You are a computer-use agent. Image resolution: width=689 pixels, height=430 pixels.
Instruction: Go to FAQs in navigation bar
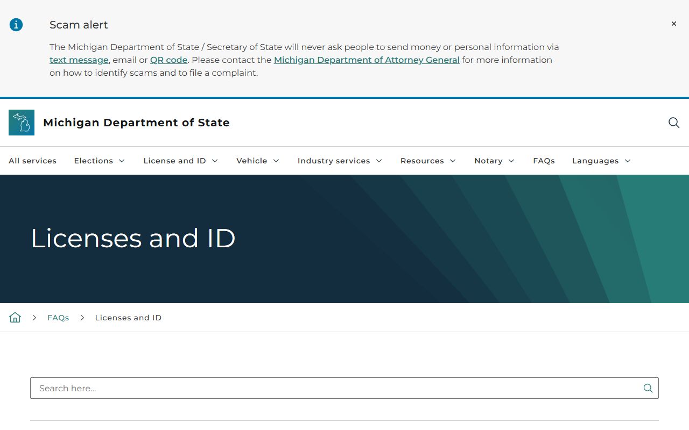[x=544, y=161]
